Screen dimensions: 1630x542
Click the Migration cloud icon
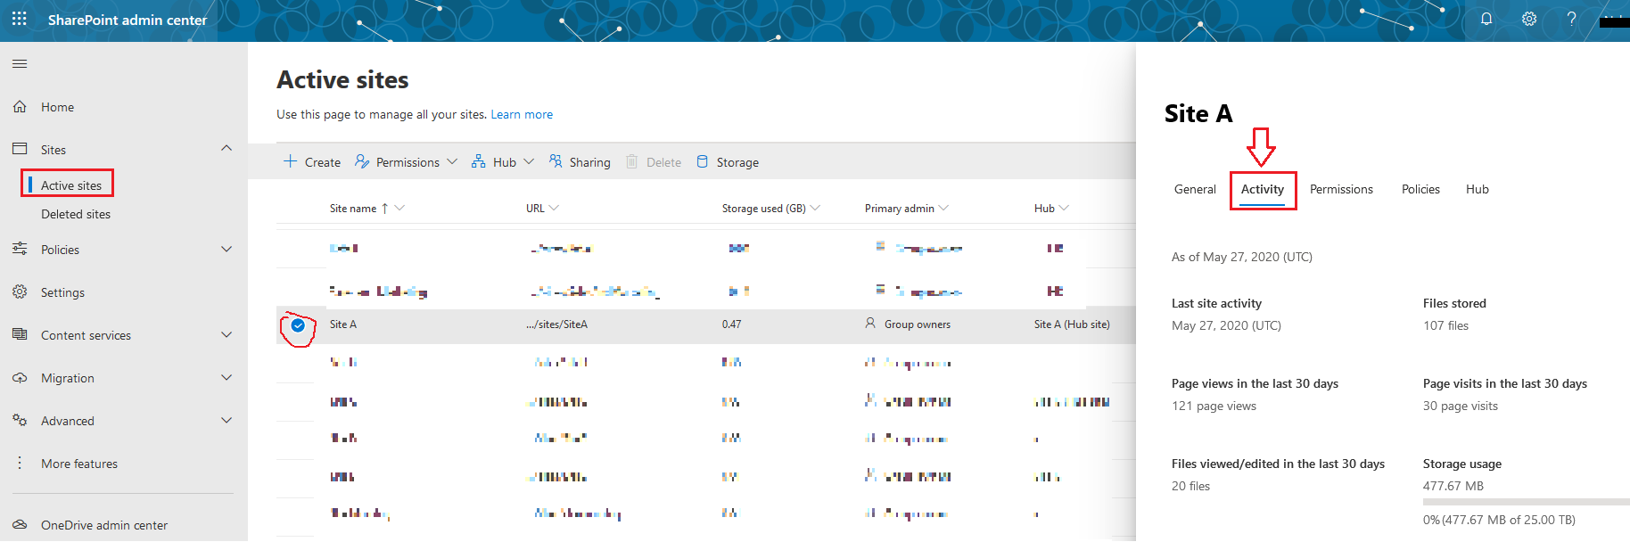pos(20,377)
